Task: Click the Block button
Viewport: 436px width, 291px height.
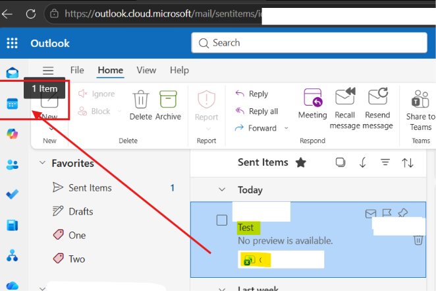Action: coord(94,111)
